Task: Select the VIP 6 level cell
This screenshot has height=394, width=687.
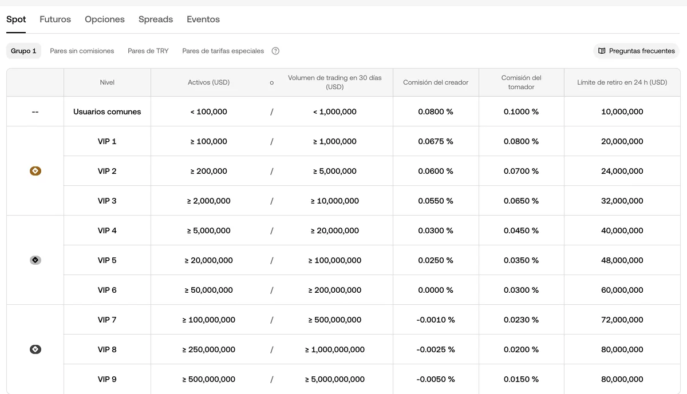Action: click(107, 290)
